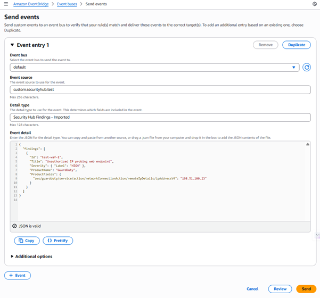Click the "Findings" key in JSON
Image resolution: width=320 pixels, height=298 pixels.
31,148
